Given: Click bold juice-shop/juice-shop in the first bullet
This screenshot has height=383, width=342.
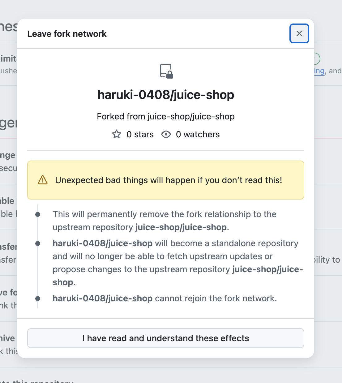Looking at the screenshot, I should click(181, 227).
